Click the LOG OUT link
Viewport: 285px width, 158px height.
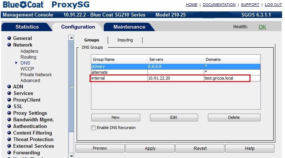pos(273,4)
